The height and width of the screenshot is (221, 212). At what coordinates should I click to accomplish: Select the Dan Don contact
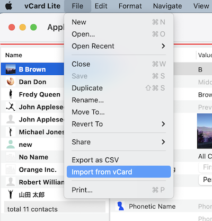32,82
